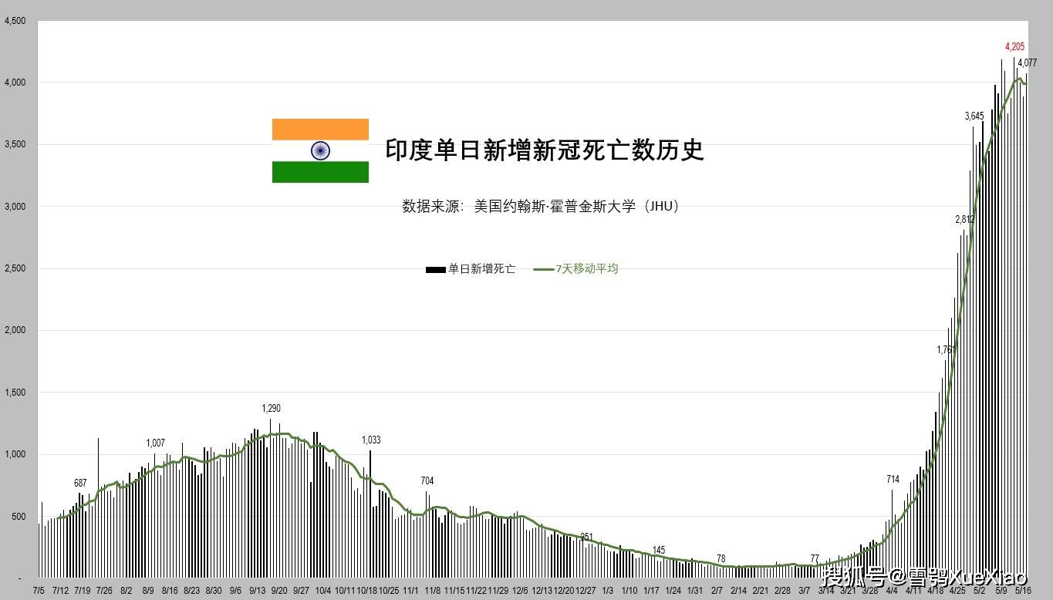Image resolution: width=1053 pixels, height=600 pixels.
Task: Click the x-axis date '12/6'
Action: point(520,591)
